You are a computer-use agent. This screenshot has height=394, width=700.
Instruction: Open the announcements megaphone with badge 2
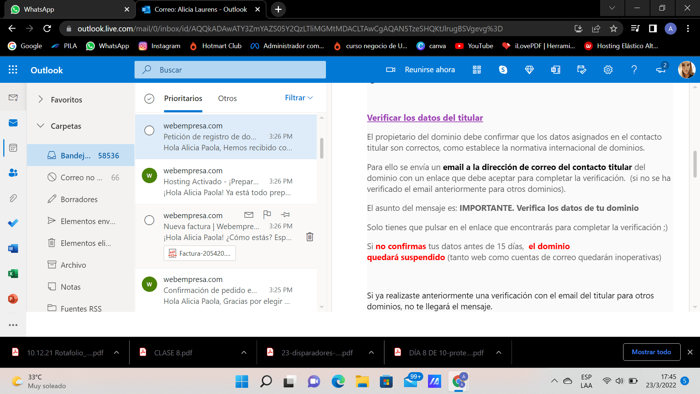(x=661, y=69)
